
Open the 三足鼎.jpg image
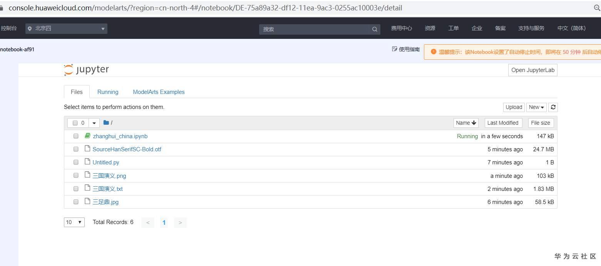[x=105, y=202]
